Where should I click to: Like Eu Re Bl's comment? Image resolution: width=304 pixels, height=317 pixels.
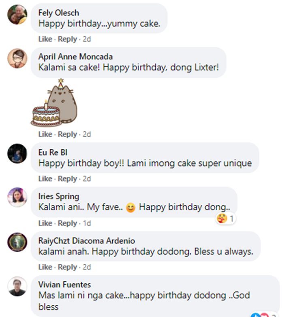pos(45,179)
